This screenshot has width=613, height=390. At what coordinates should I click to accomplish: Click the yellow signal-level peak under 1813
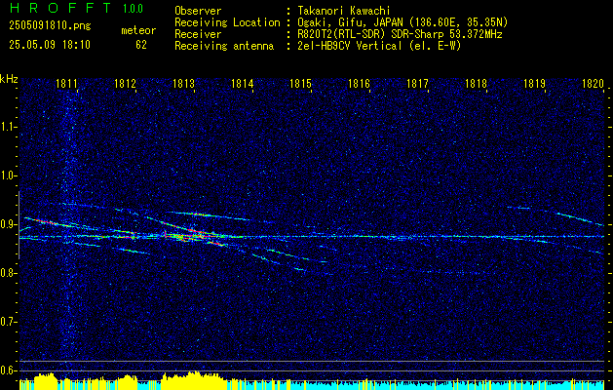click(194, 380)
